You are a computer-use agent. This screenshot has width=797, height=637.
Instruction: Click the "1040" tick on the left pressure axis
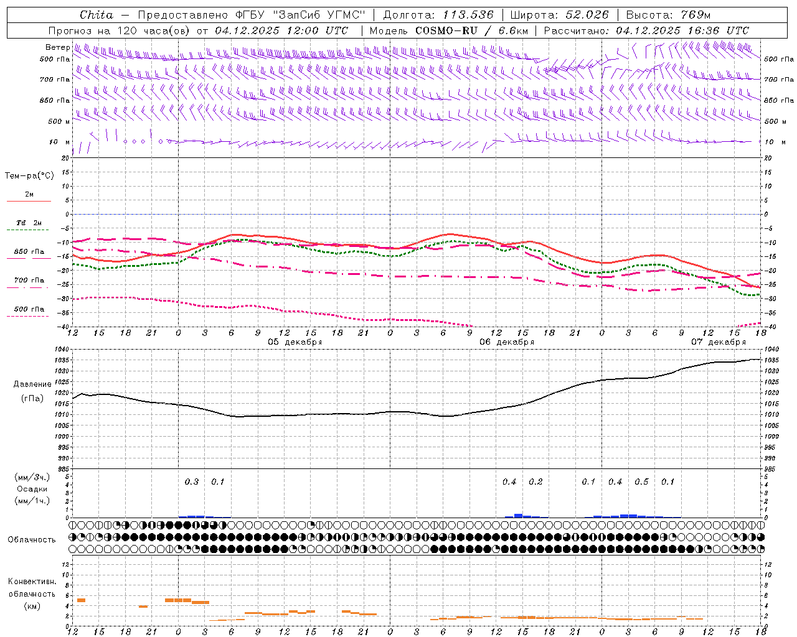(62, 350)
